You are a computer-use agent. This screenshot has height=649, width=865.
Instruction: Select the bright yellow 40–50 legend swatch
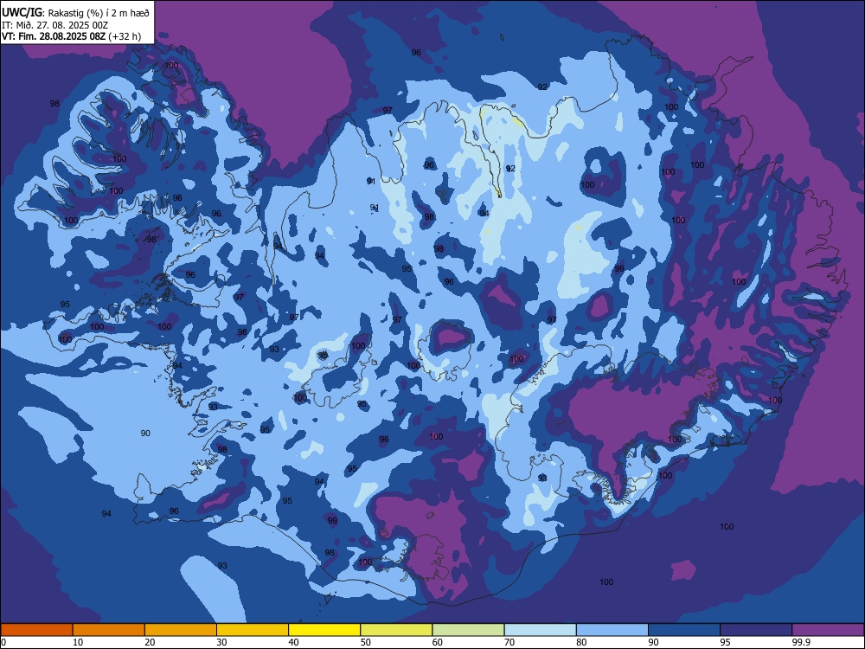tap(324, 630)
